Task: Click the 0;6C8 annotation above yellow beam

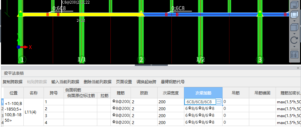Action: (x=59, y=8)
